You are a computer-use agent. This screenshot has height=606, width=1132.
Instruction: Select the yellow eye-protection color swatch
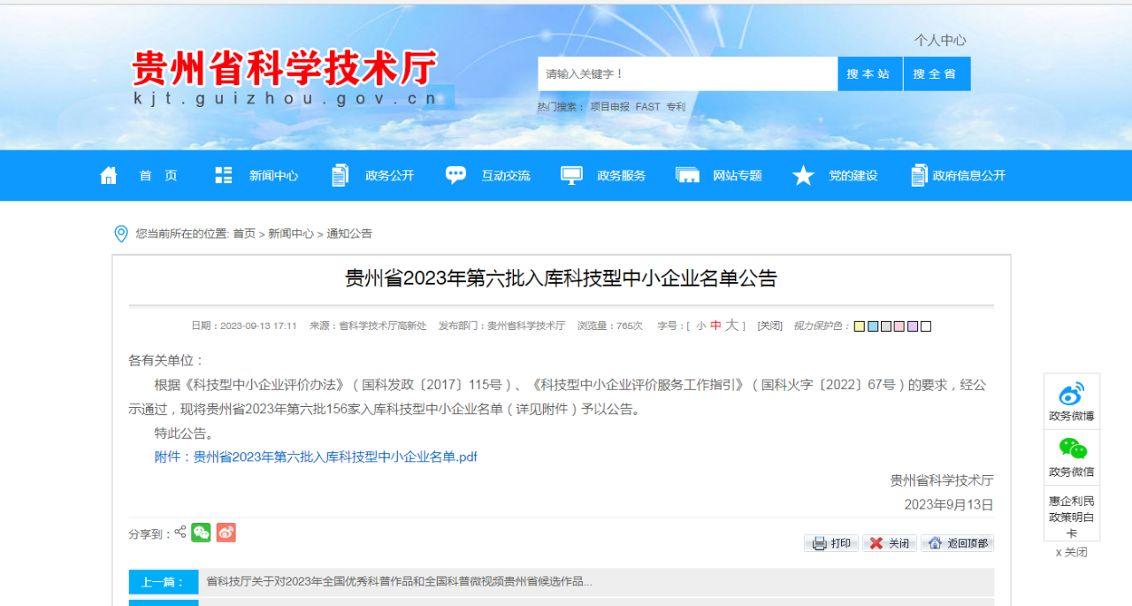(x=859, y=326)
